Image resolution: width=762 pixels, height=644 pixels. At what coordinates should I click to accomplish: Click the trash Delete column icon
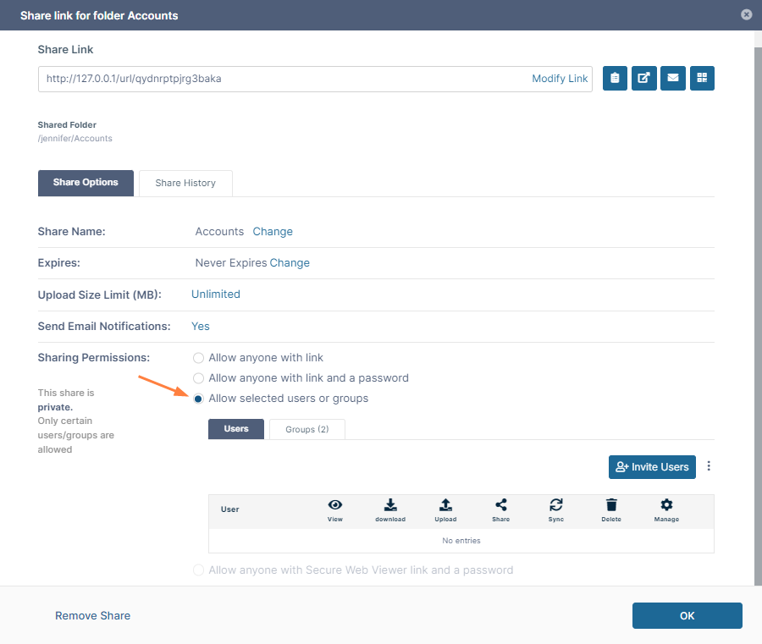pos(611,505)
